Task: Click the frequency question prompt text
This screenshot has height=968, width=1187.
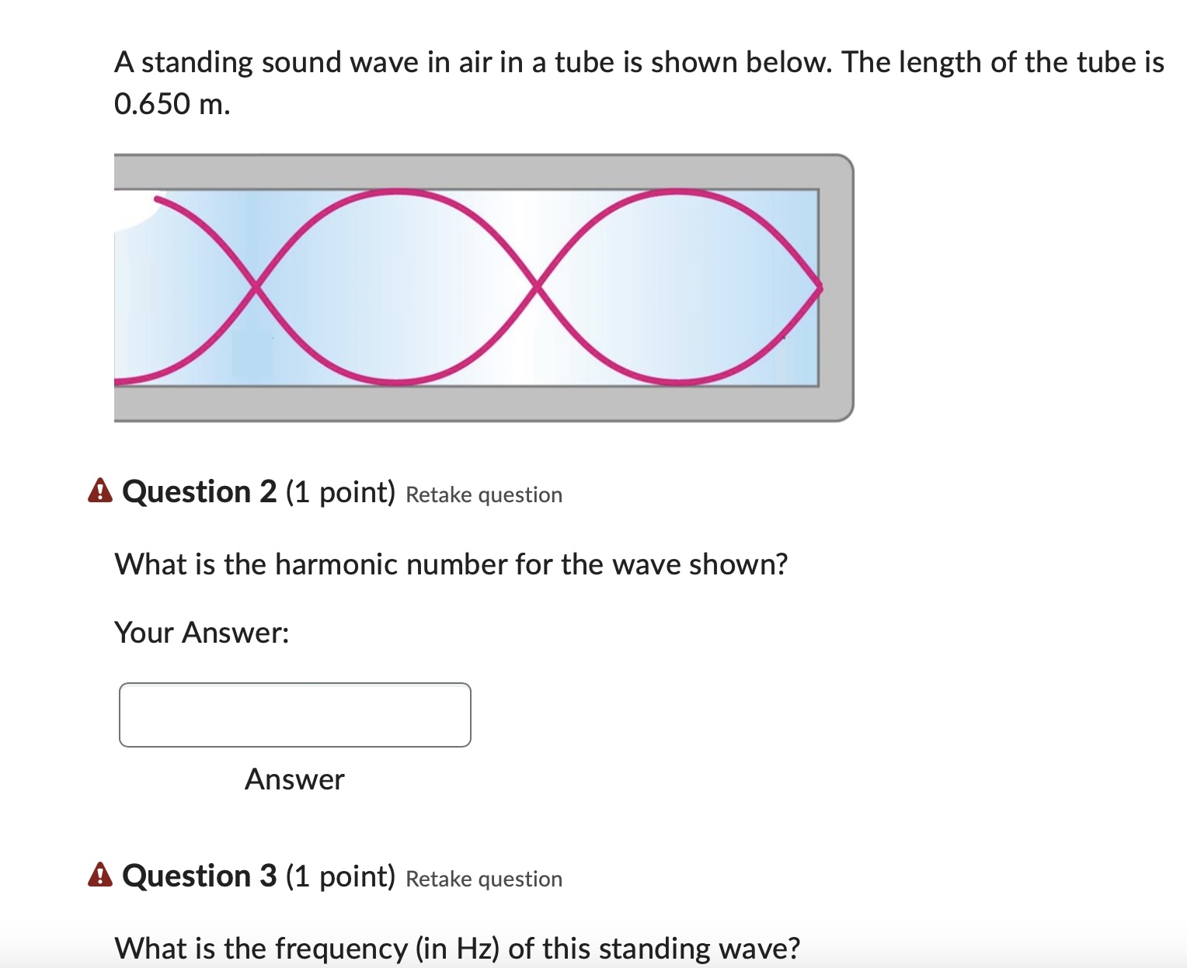Action: click(x=457, y=948)
